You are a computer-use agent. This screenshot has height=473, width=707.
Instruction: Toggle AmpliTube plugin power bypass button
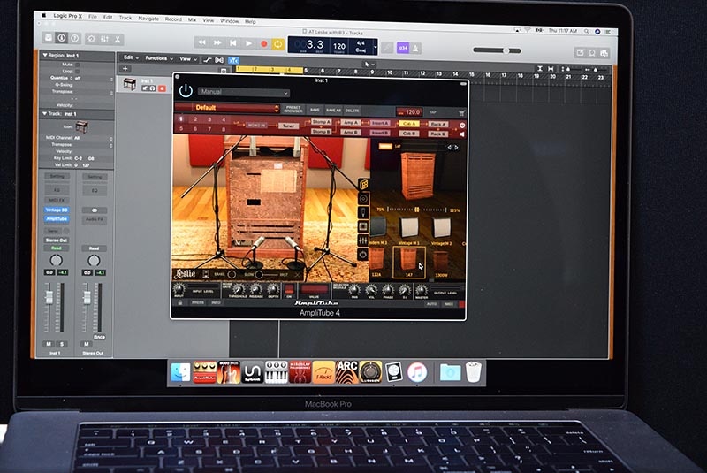tap(186, 91)
